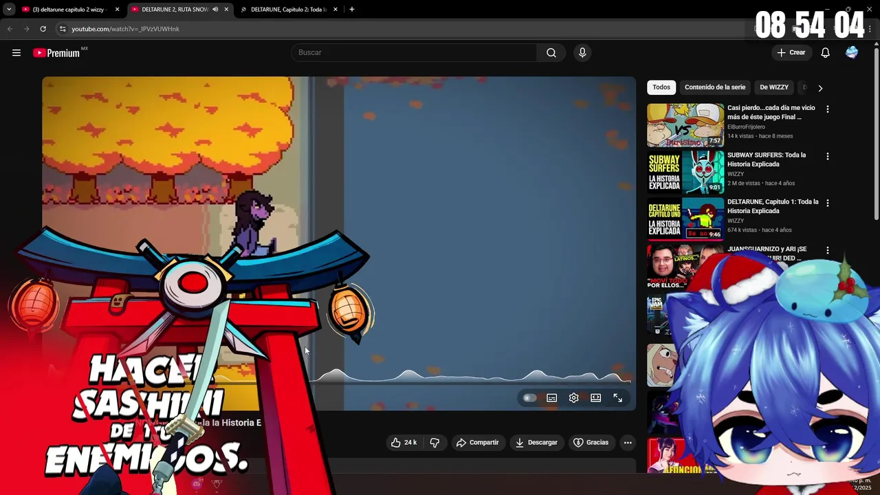Screen dimensions: 880x495
Task: Open the account avatar menu
Action: pyautogui.click(x=852, y=52)
